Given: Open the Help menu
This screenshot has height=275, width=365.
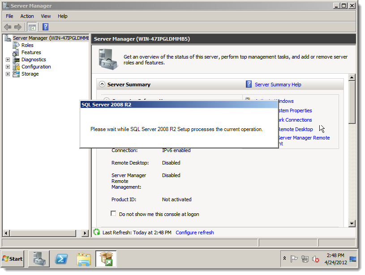Looking at the screenshot, I should click(62, 16).
